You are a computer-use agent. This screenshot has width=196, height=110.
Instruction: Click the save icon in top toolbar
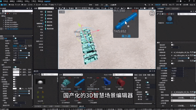[22, 5]
